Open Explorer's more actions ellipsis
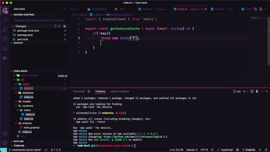This screenshot has height=152, width=270. (x=65, y=9)
